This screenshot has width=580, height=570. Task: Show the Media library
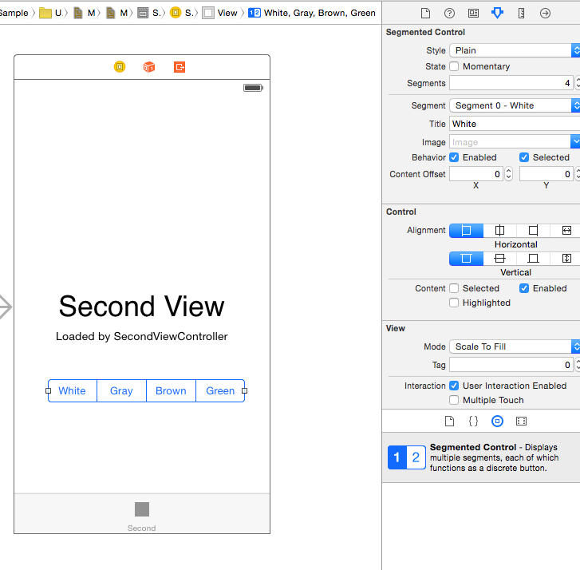pos(521,422)
